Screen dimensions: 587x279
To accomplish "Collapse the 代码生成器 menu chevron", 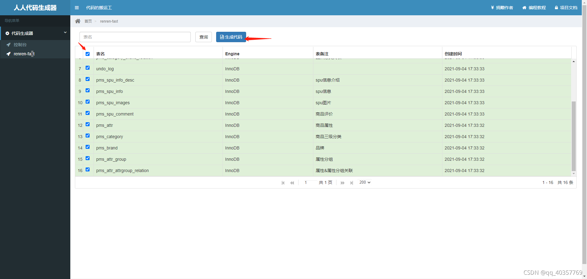I will click(65, 32).
